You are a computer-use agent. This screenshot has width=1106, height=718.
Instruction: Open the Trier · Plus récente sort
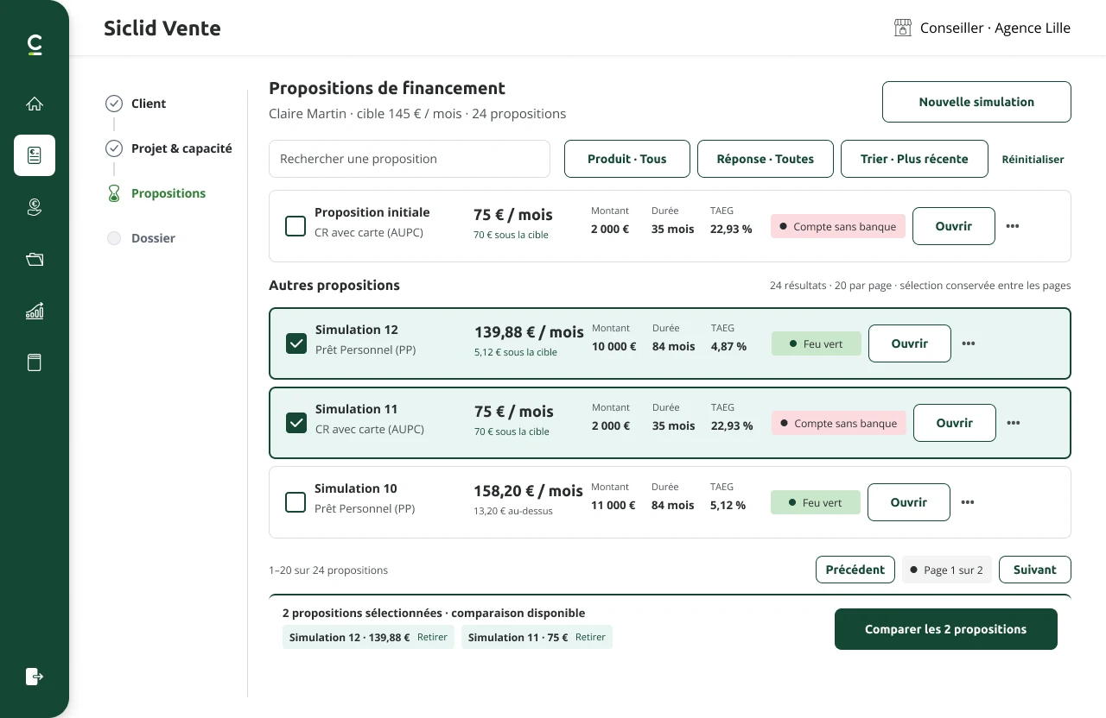[914, 159]
